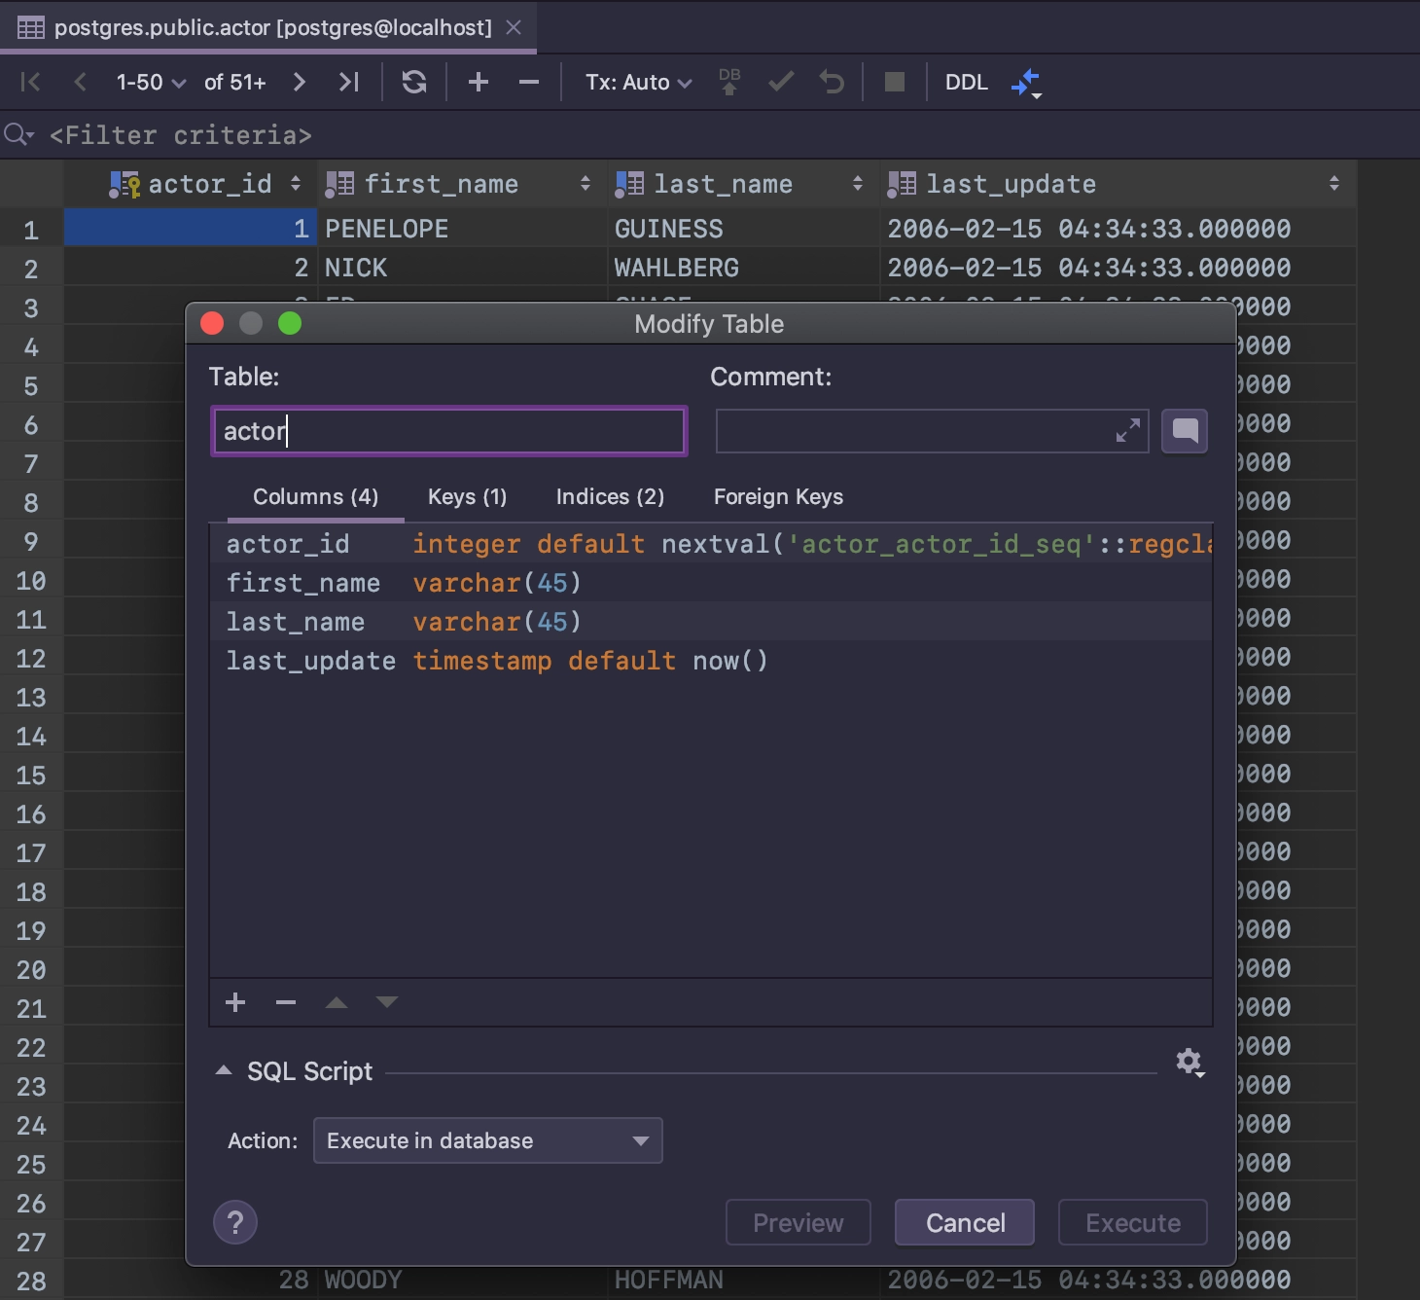Screen dimensions: 1420x1300
Task: Switch to the Indices (2) tab
Action: [x=610, y=497]
